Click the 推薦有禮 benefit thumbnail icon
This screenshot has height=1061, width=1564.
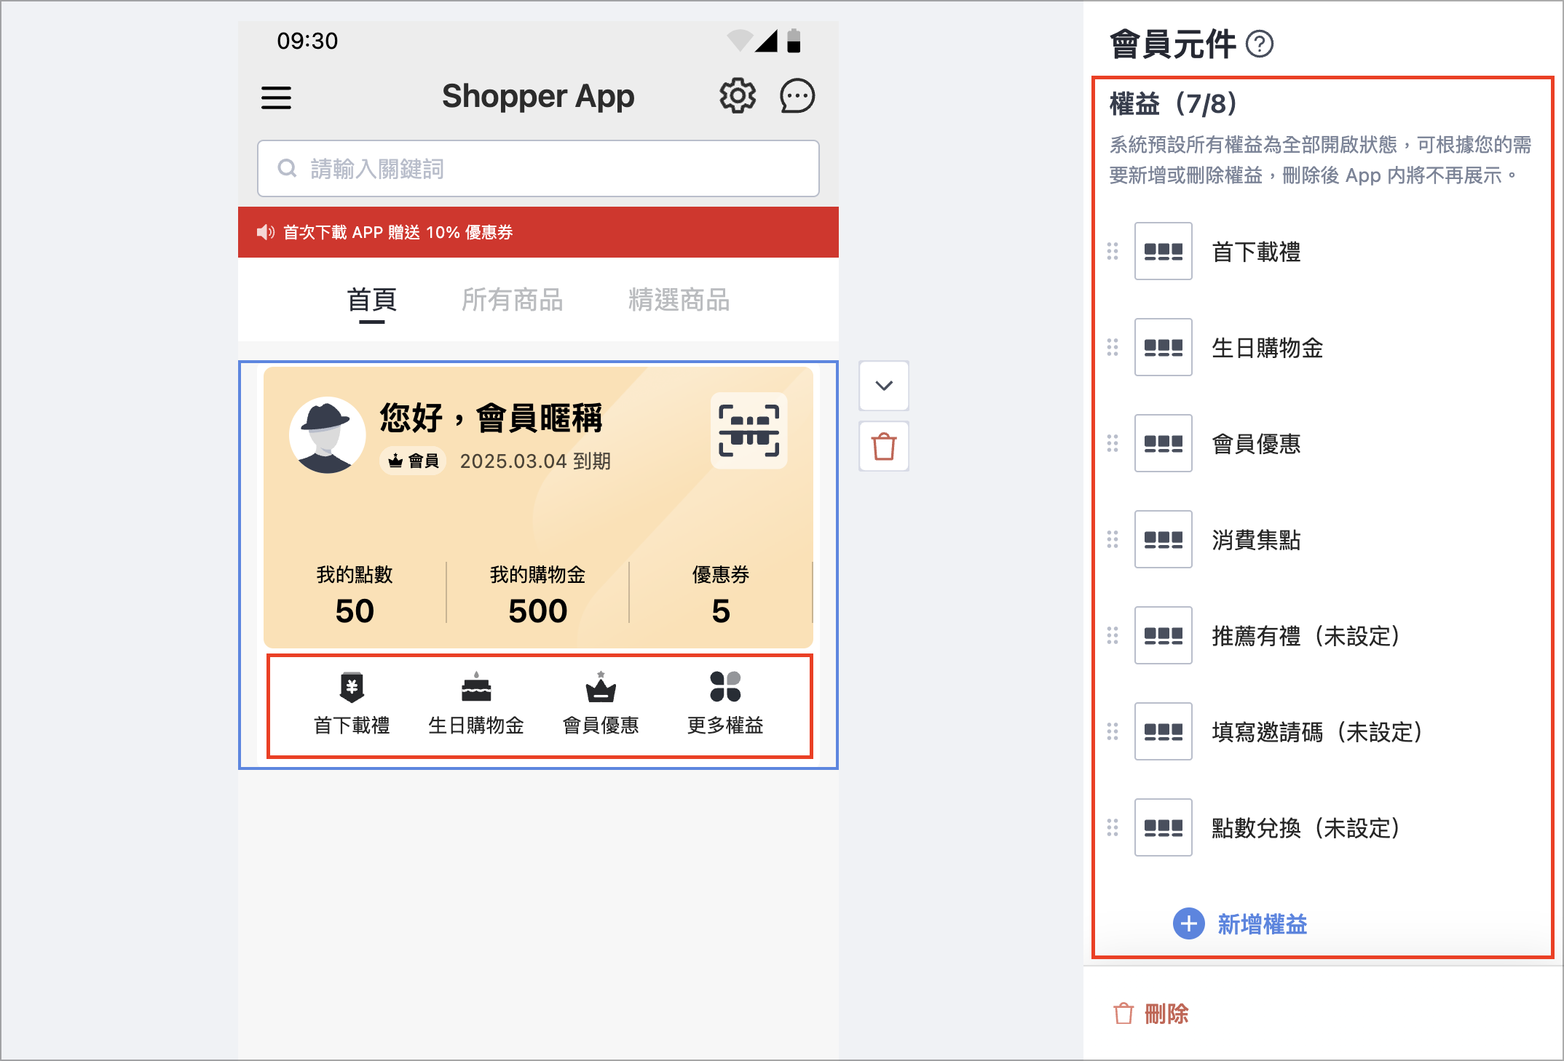[1163, 636]
